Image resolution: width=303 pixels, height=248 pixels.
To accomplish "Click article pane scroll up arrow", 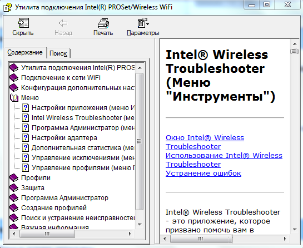I will (295, 44).
